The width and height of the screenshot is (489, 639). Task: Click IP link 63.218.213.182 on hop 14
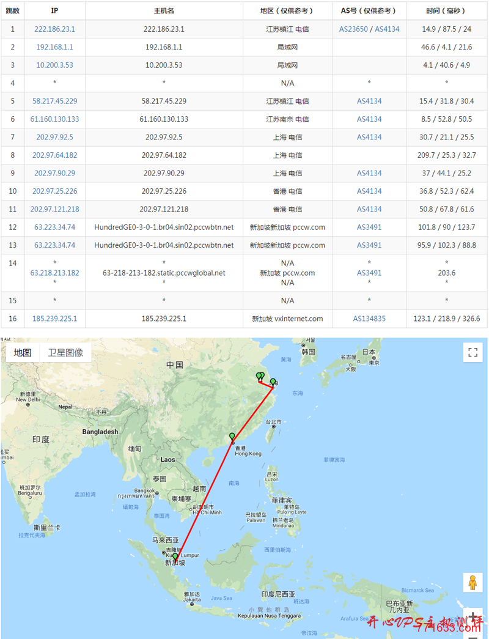55,273
